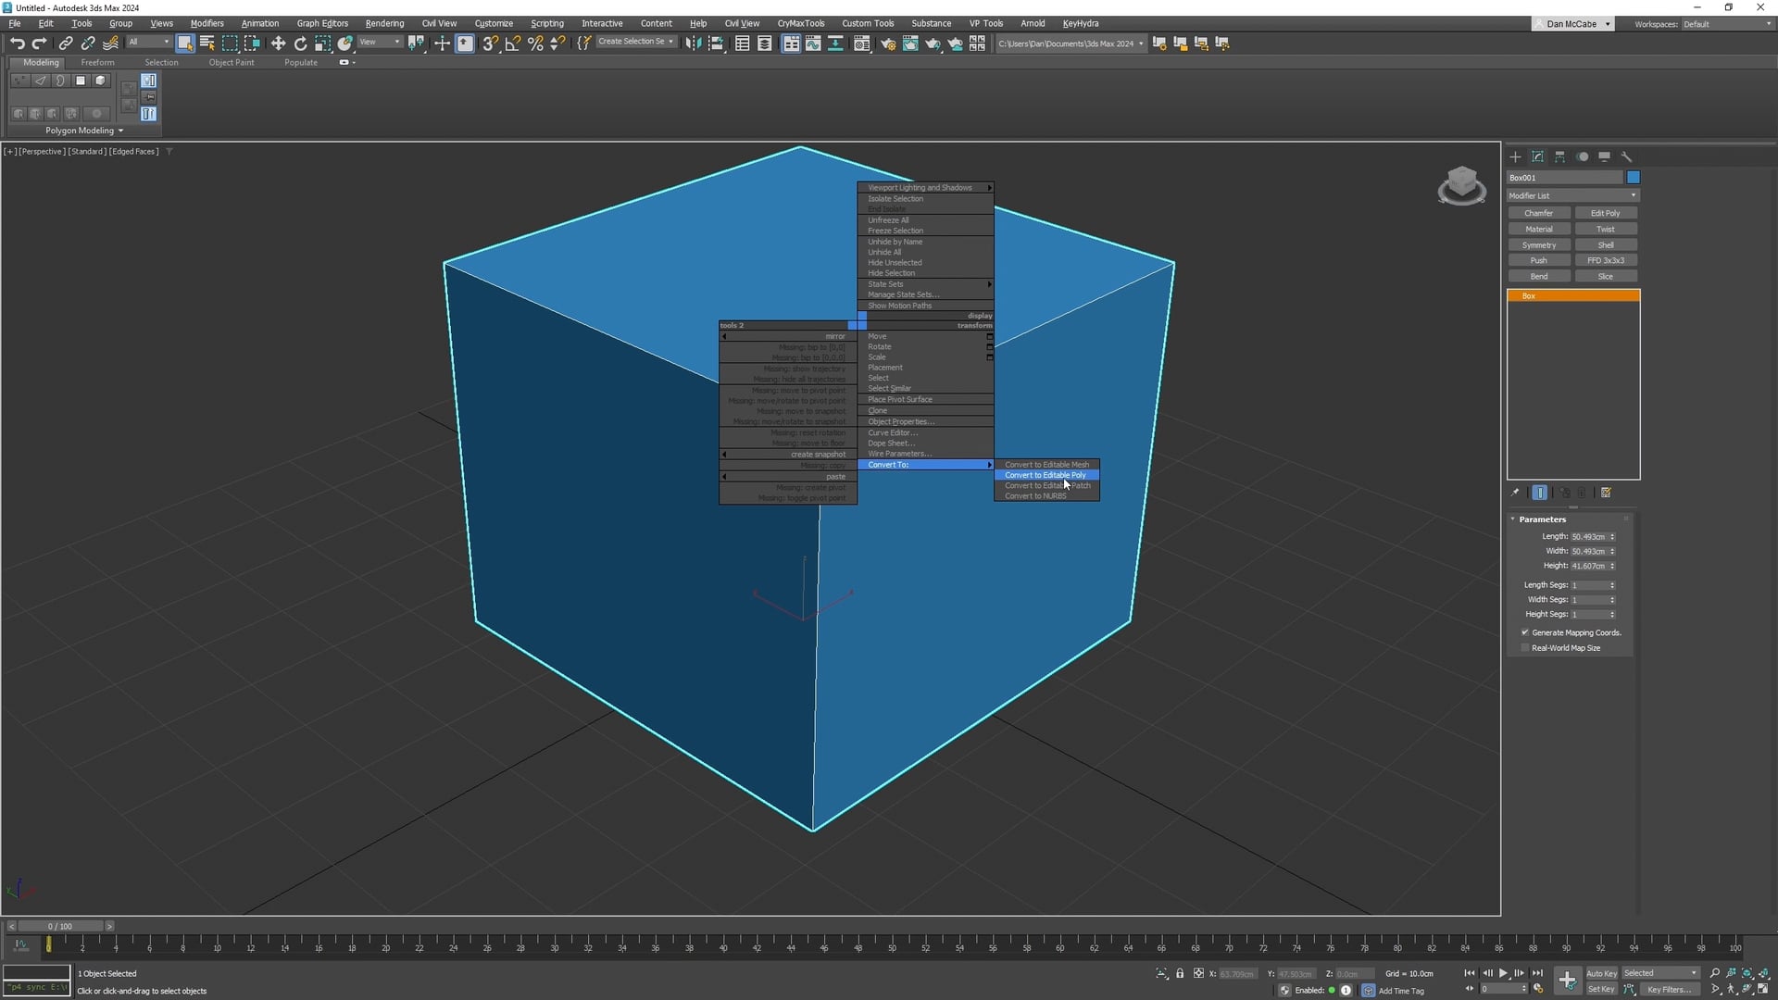Open the Hierarchy command panel tab
Image resolution: width=1778 pixels, height=1000 pixels.
1559,156
